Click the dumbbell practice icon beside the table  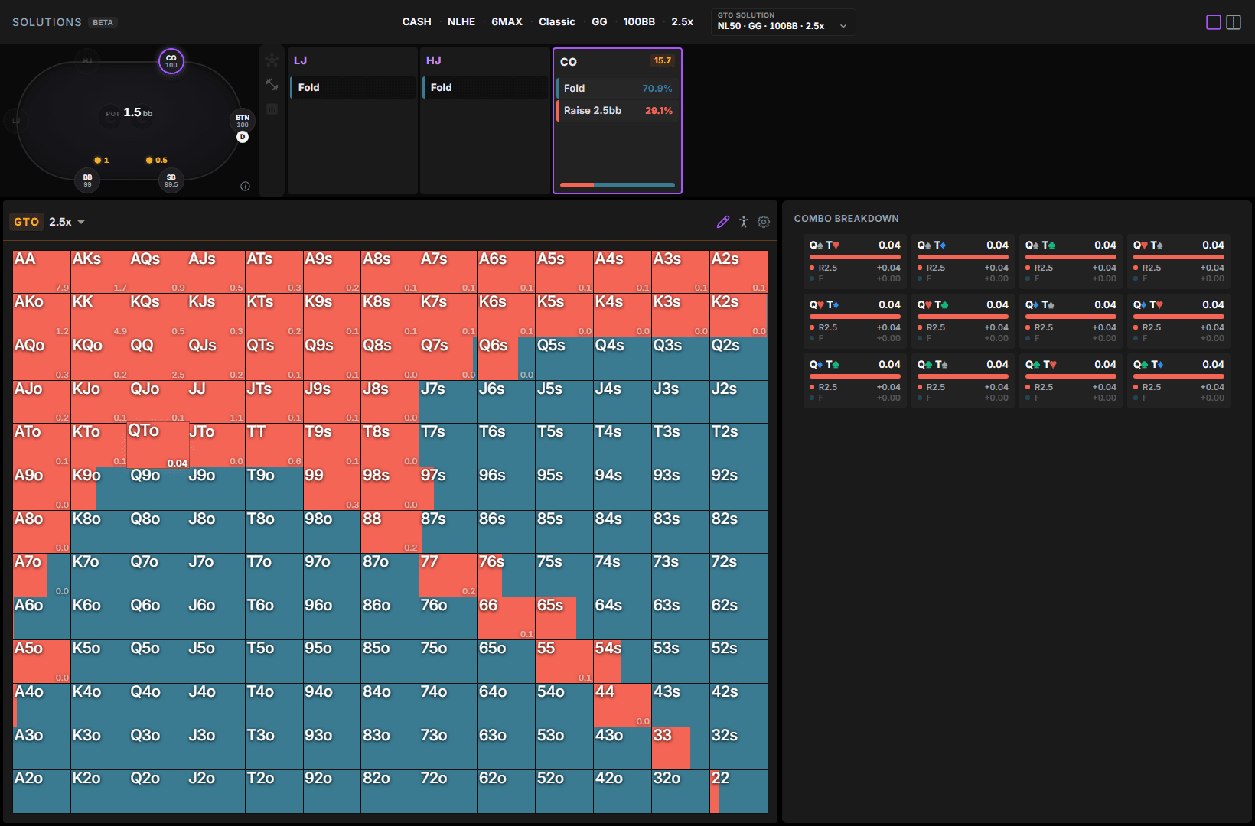click(x=272, y=84)
